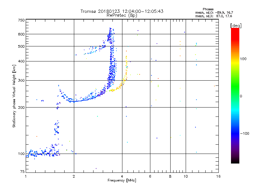Click the y-axis tick label '200'

click(x=21, y=108)
